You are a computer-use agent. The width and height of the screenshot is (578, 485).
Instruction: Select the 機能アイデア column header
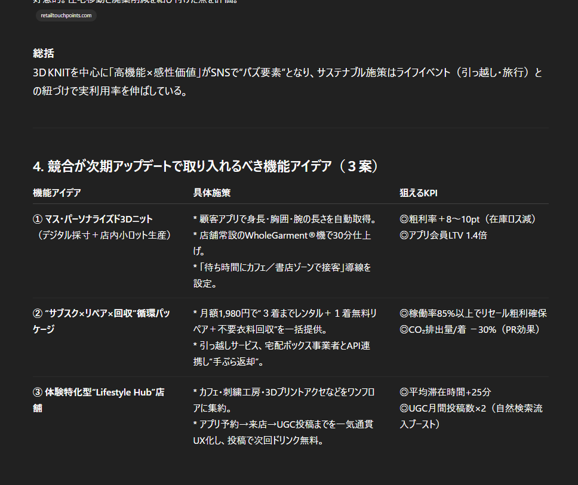[57, 193]
